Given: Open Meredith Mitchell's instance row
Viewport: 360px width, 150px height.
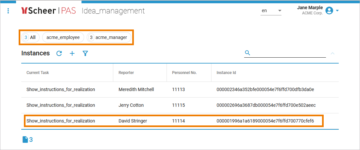Looking at the screenshot, I should 136,89.
